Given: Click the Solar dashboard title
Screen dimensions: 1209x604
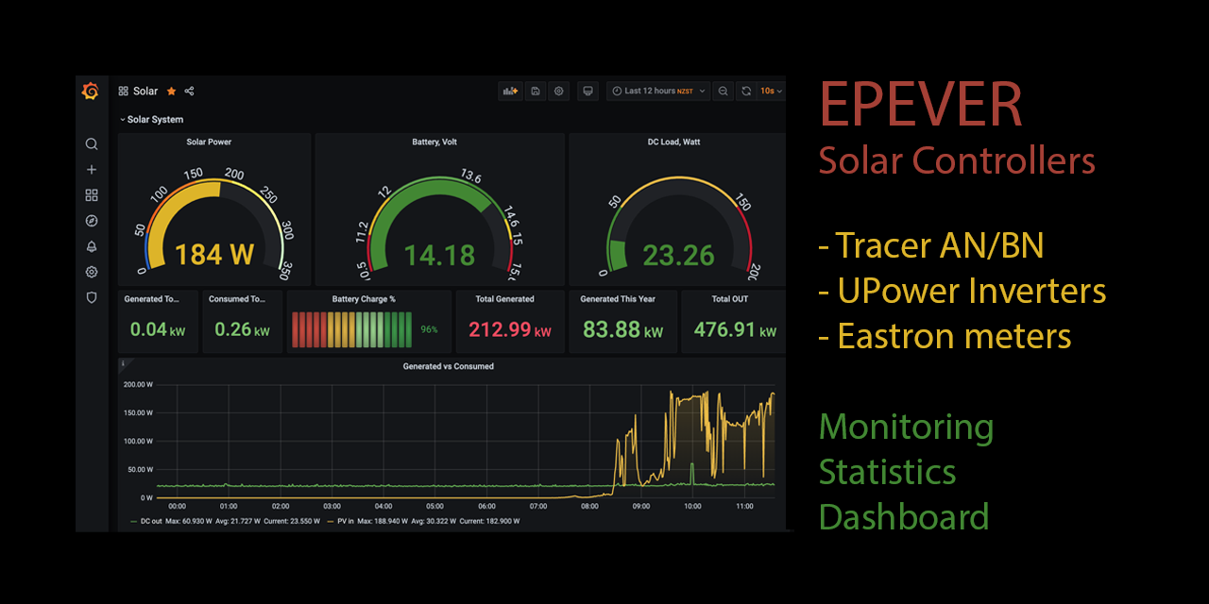Looking at the screenshot, I should (145, 91).
